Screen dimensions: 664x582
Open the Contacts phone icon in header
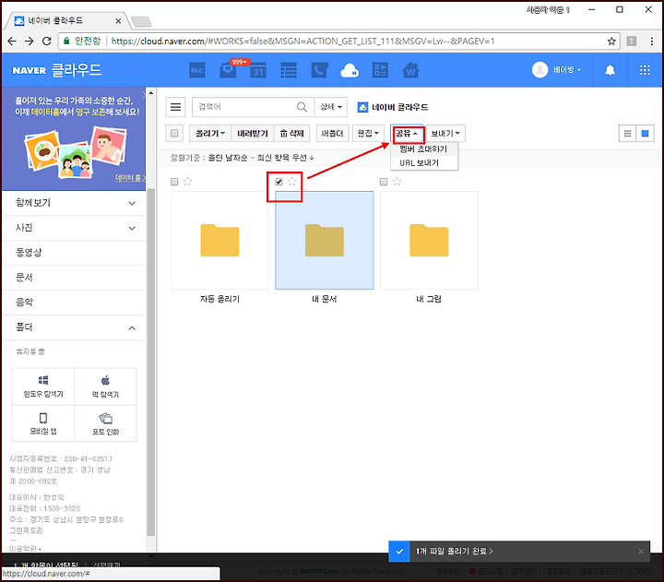pyautogui.click(x=319, y=70)
